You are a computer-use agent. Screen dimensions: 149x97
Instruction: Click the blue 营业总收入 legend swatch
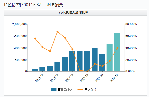coord(54,90)
